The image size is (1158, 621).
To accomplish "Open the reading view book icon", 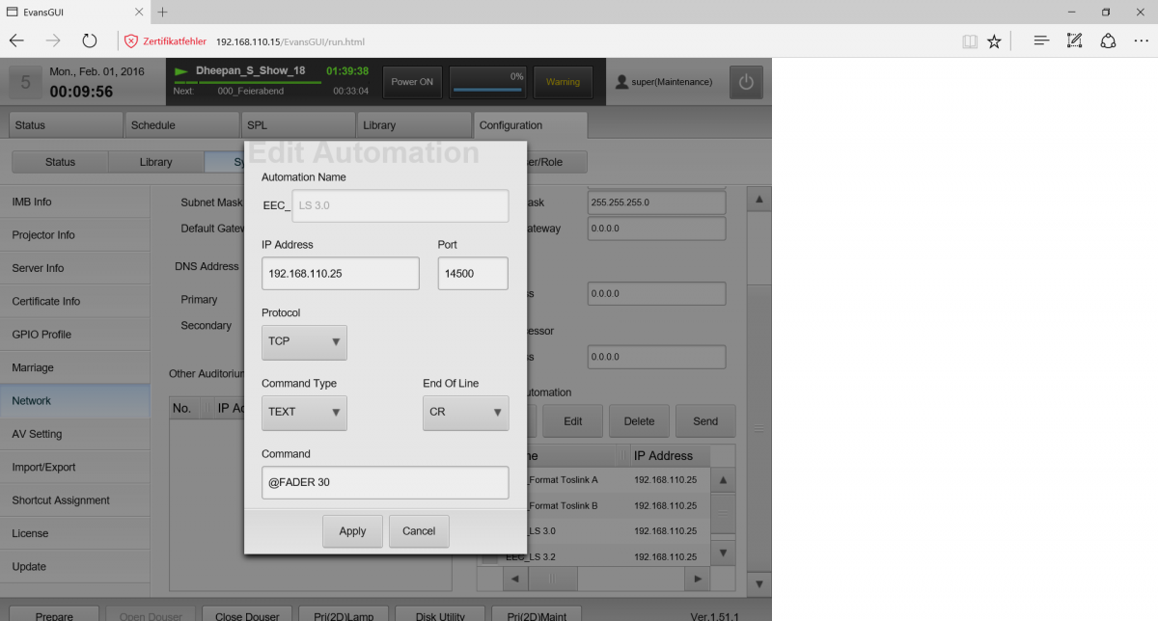I will click(x=969, y=41).
